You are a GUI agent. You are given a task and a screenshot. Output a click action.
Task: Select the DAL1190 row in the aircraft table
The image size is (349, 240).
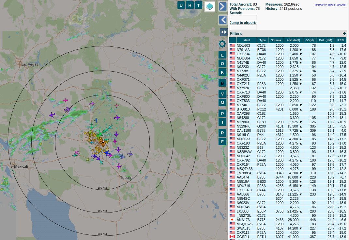point(288,130)
